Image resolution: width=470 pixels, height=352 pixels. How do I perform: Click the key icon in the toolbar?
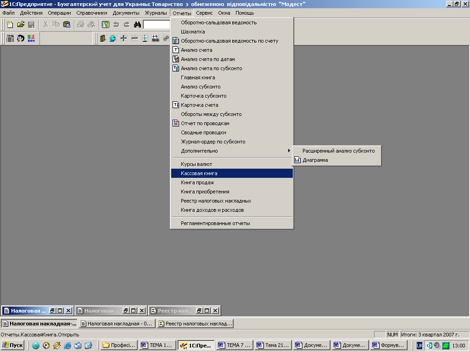106,25
